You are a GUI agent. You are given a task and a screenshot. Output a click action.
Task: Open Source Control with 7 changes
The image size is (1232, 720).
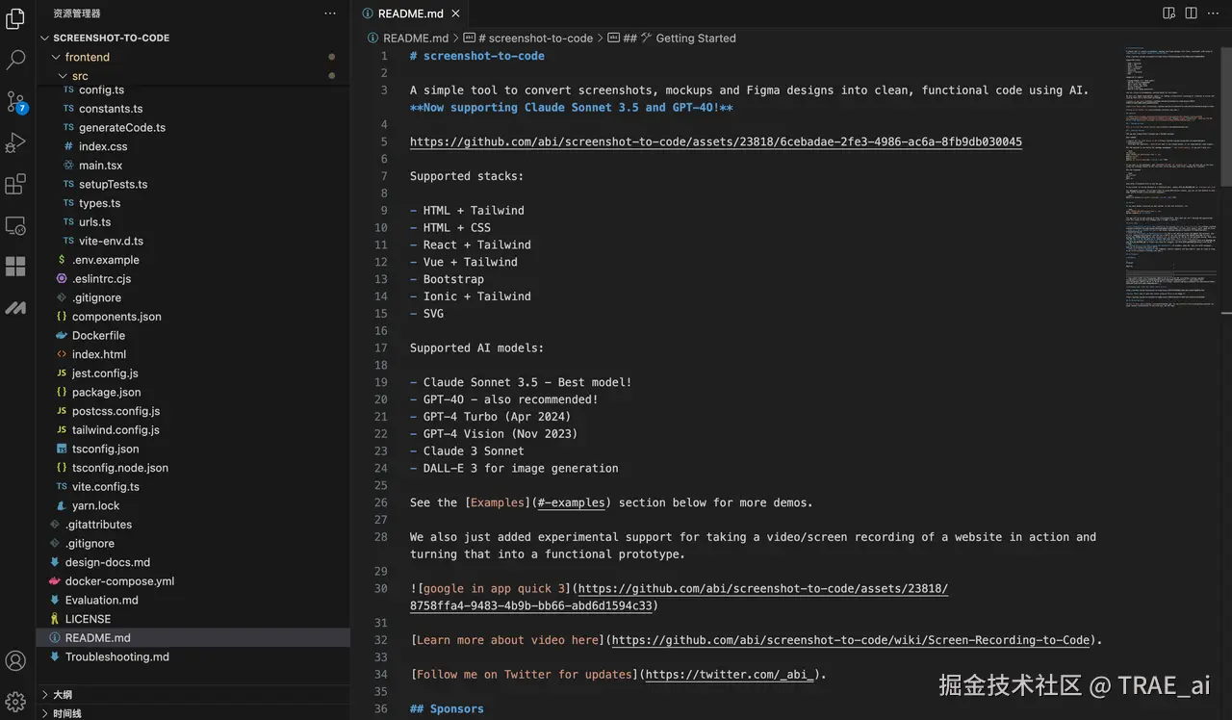pyautogui.click(x=15, y=101)
